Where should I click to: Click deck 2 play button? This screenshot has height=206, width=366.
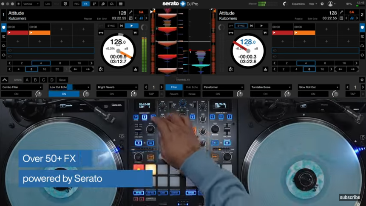tap(261, 25)
